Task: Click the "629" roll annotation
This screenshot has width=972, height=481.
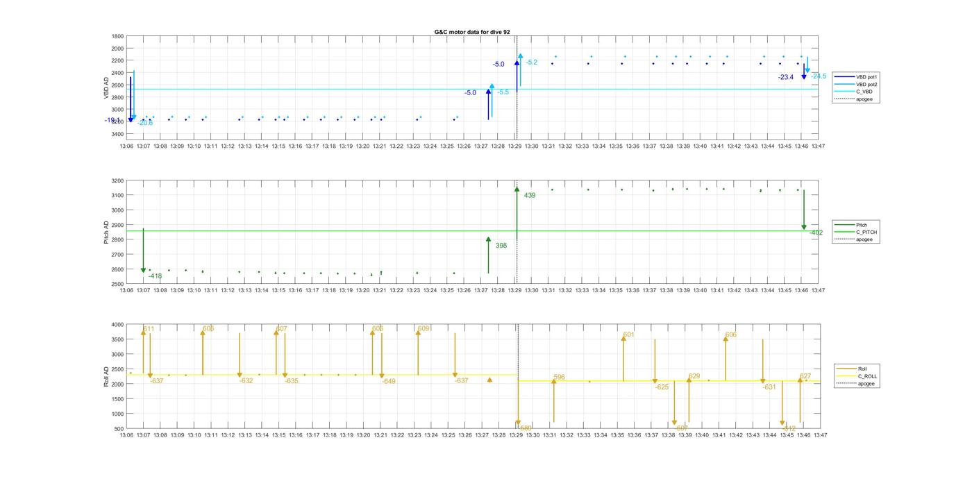Action: 694,377
